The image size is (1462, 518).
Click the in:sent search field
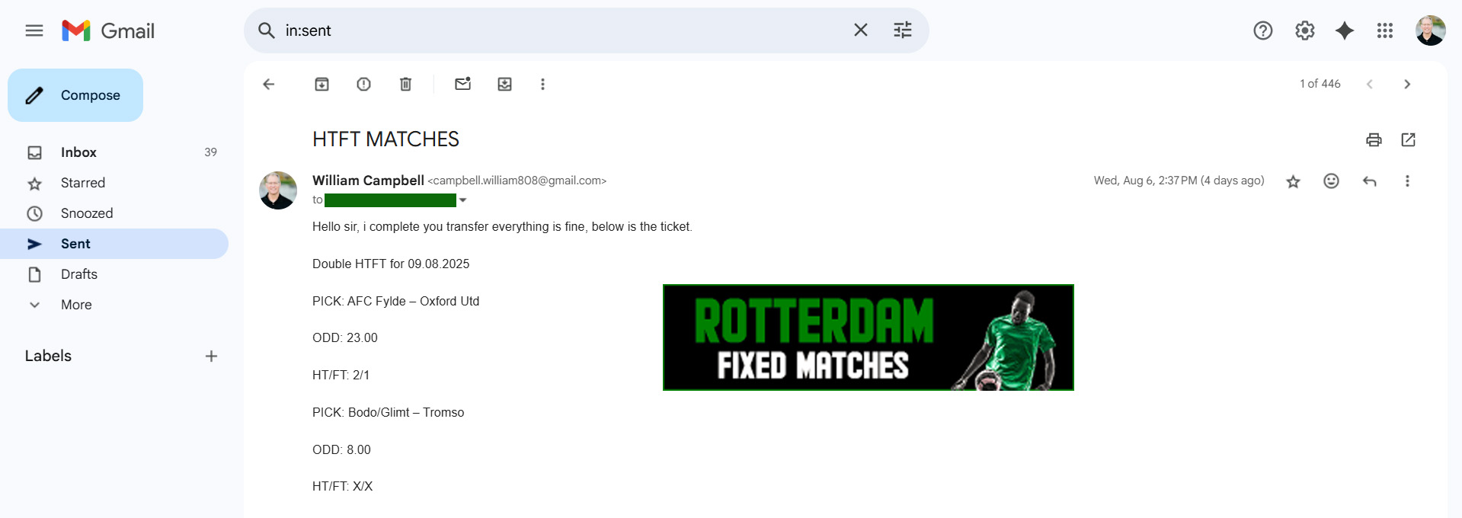[x=564, y=30]
